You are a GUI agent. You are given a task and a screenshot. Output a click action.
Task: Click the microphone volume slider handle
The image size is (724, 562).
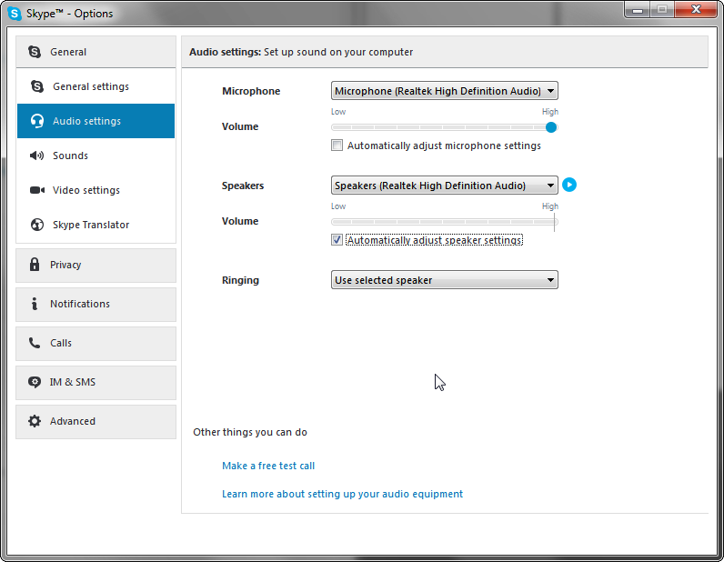pos(551,127)
